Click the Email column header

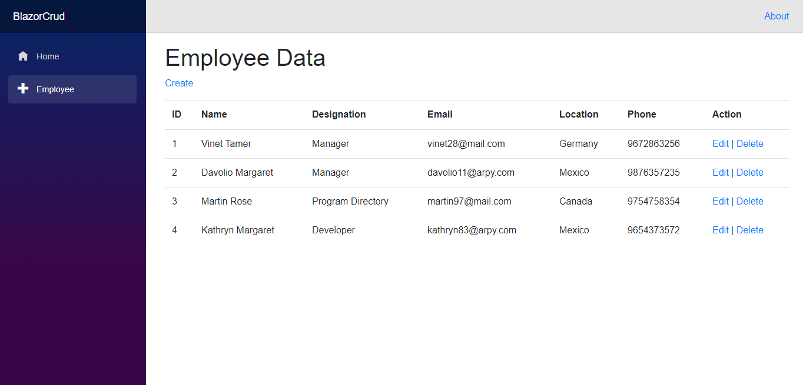tap(440, 114)
